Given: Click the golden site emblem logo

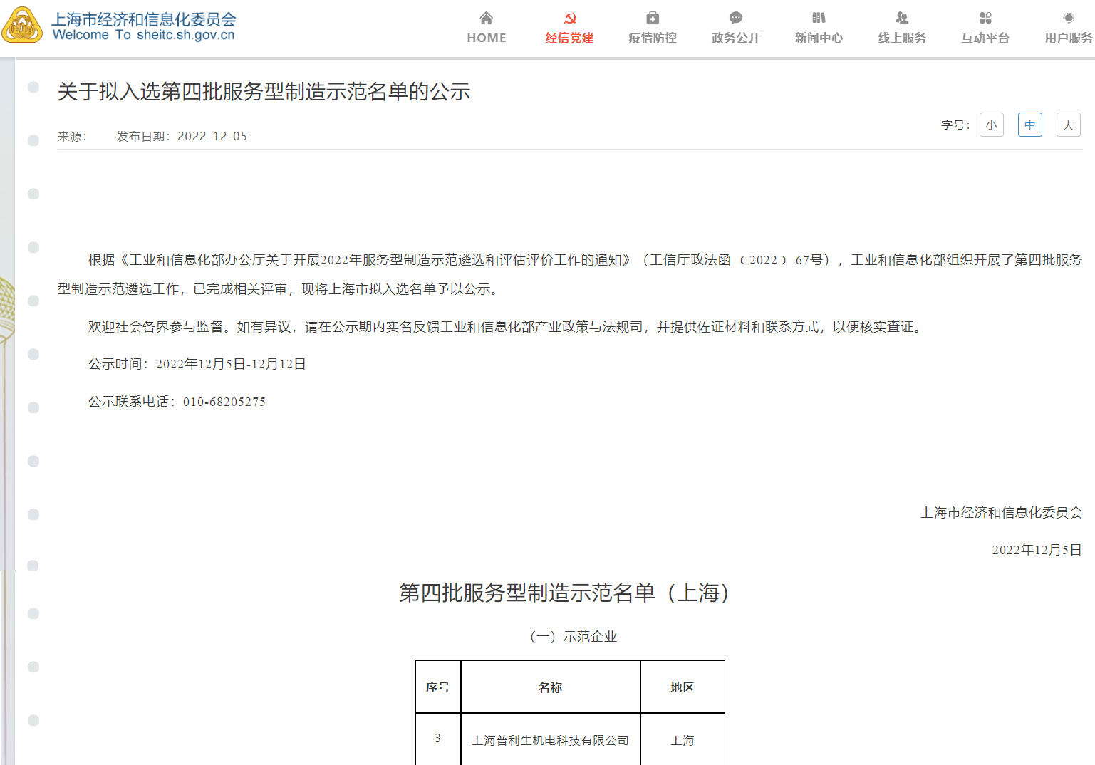Looking at the screenshot, I should 22,25.
